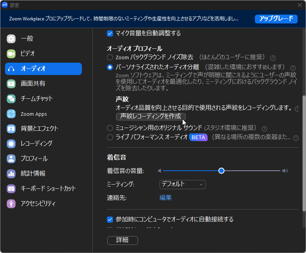306x253 pixels.
Task: Open the 背景とエフェクト icon
Action: point(11,129)
